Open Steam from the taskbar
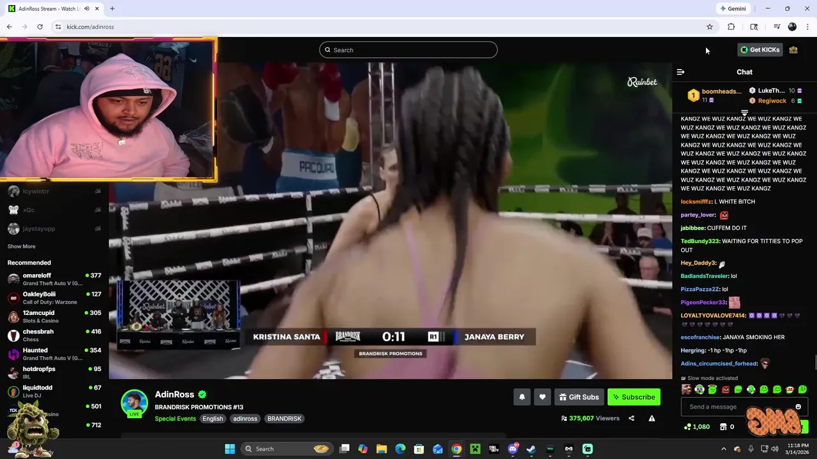 (x=531, y=449)
